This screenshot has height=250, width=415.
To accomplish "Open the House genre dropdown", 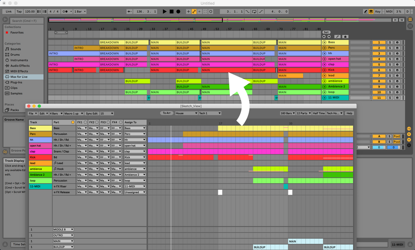I will click(186, 113).
